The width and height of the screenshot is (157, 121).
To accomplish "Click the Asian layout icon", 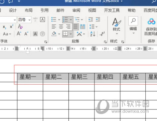I will [79, 34].
